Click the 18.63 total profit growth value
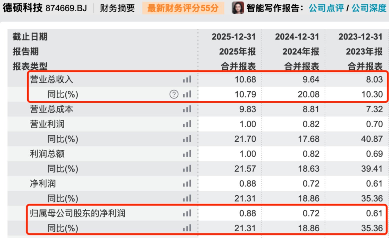 309,168
